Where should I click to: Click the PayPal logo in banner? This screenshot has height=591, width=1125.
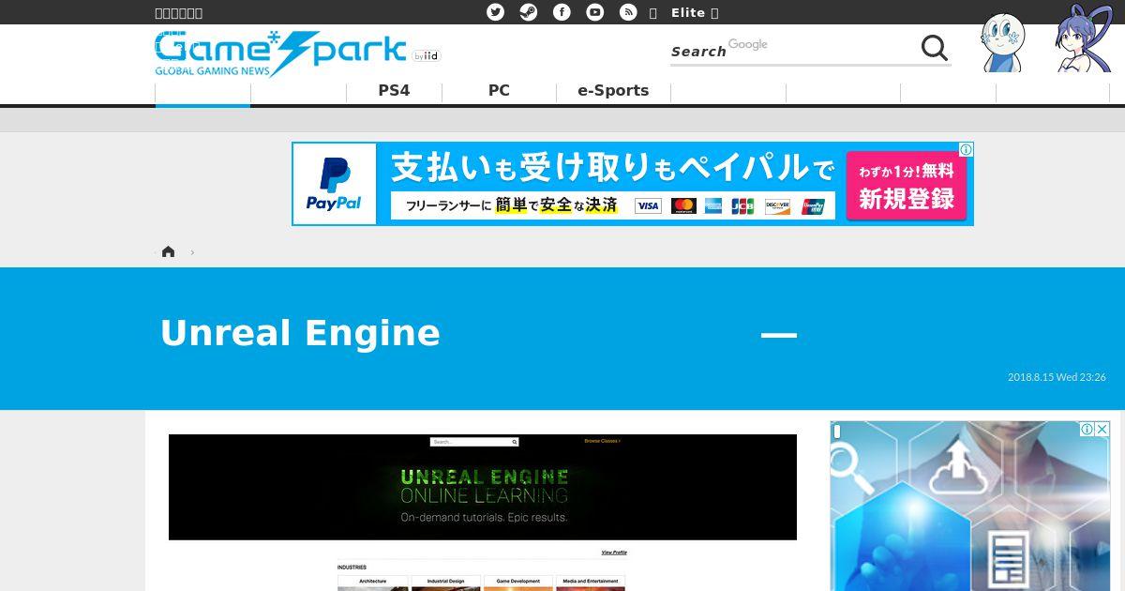(x=334, y=184)
